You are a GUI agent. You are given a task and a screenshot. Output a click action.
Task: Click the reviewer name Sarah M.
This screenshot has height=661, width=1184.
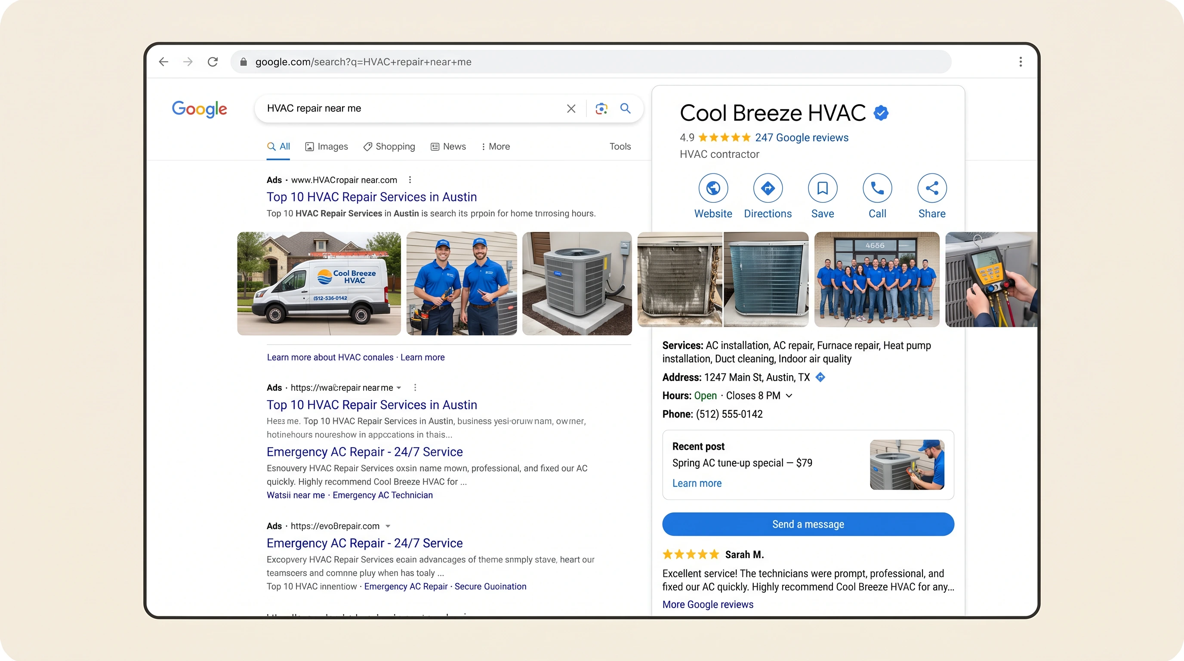tap(744, 554)
